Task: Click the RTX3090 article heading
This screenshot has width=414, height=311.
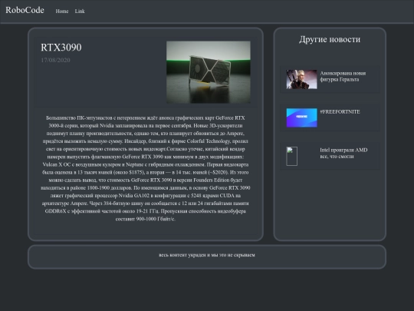Action: [x=61, y=48]
